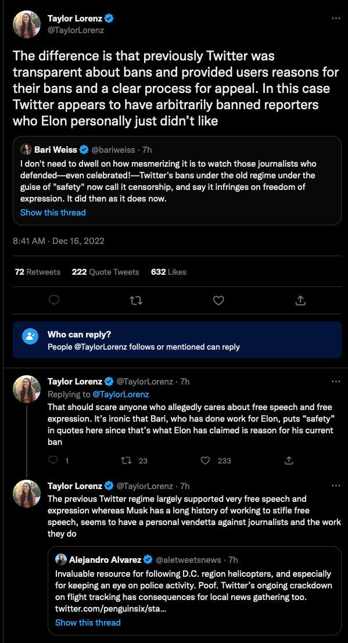Open Show this thread in Alejandro Alvarez quote
348x643 pixels.
click(88, 623)
